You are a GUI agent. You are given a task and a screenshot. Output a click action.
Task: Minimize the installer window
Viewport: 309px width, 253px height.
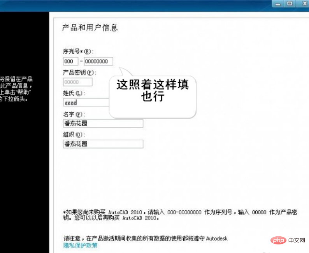coord(278,4)
